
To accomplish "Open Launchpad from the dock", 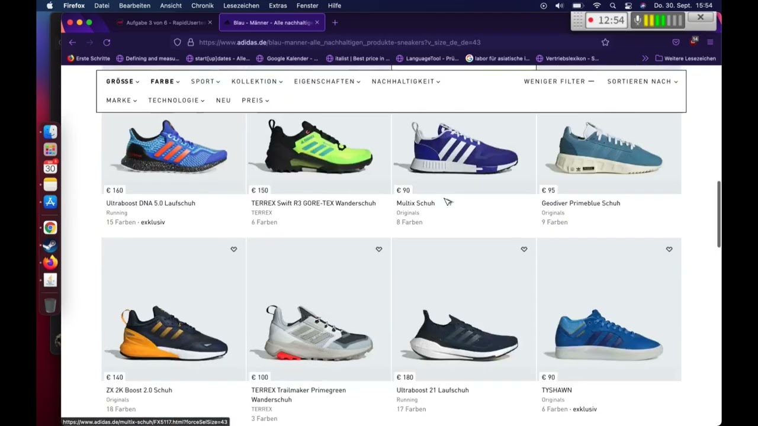I will (x=50, y=150).
